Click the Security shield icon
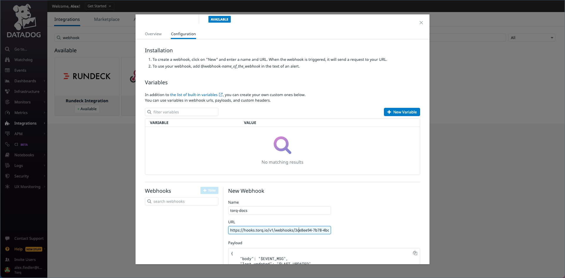The height and width of the screenshot is (278, 565). [x=7, y=176]
